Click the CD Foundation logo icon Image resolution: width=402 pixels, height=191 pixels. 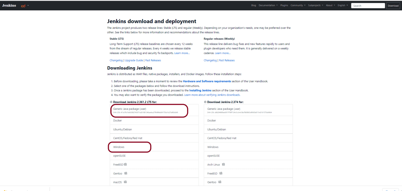point(23,6)
